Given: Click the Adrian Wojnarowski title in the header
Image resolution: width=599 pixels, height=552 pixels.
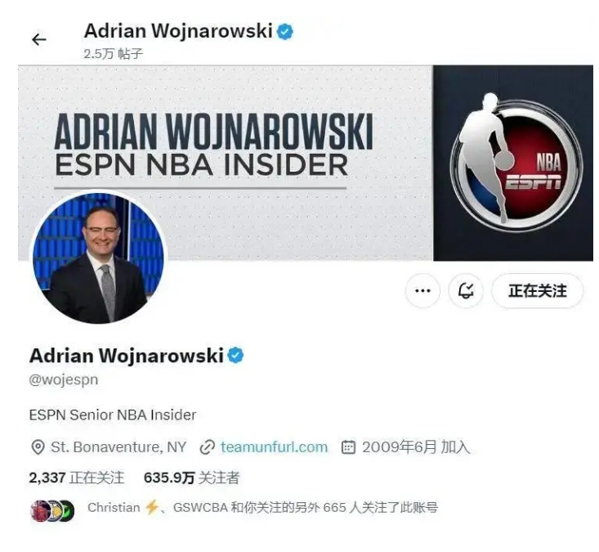Looking at the screenshot, I should 178,31.
